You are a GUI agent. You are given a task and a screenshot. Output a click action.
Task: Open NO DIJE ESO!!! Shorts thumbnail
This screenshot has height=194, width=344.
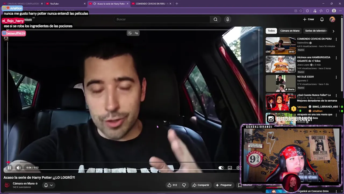coord(281,83)
